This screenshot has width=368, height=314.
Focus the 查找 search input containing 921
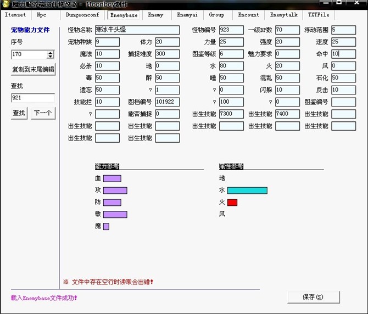[x=33, y=98]
